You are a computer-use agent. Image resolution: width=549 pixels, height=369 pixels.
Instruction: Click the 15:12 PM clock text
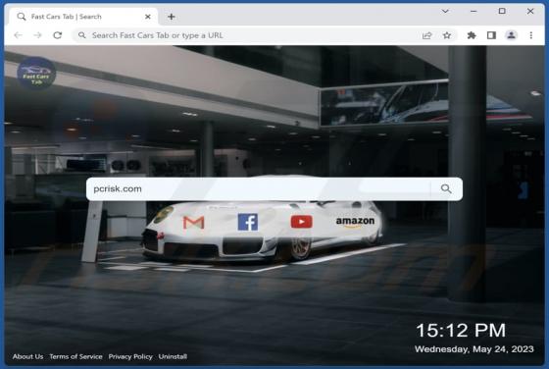(461, 330)
